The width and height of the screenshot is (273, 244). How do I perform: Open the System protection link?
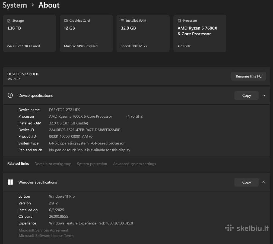coord(92,164)
